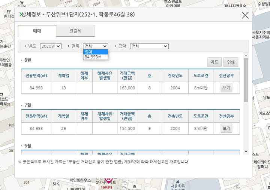
Task: Click the 154,500 price cell
Action: coord(127,129)
